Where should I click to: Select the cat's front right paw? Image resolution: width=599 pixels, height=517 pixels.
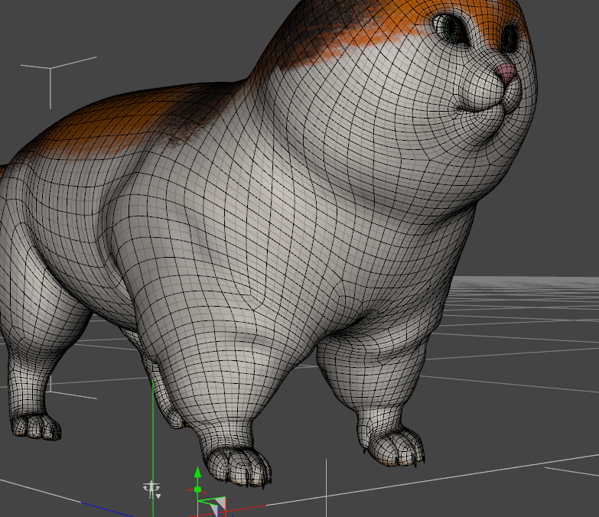pyautogui.click(x=238, y=466)
